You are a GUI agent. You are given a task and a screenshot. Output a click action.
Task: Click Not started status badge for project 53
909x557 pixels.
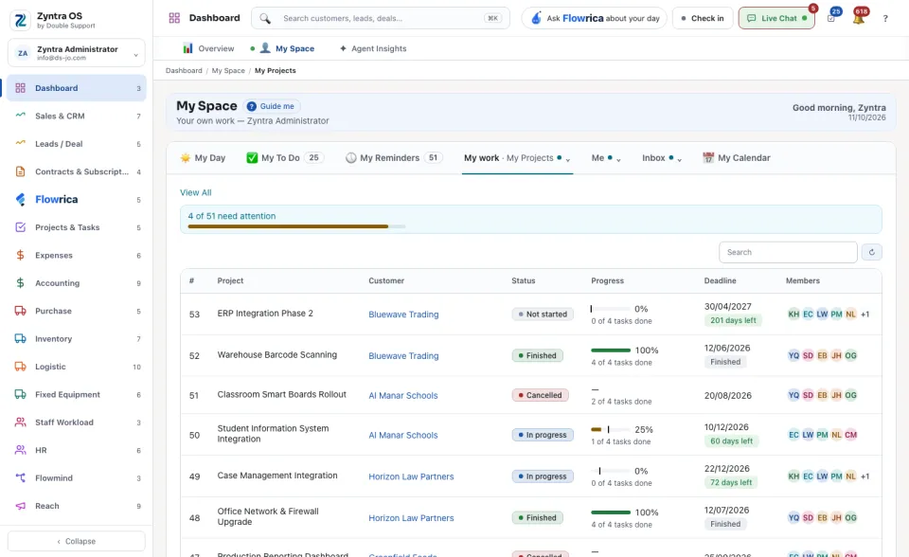click(543, 314)
